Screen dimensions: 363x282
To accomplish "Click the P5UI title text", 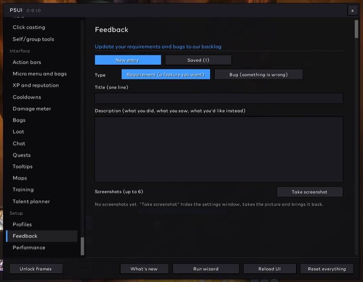I will pos(16,10).
